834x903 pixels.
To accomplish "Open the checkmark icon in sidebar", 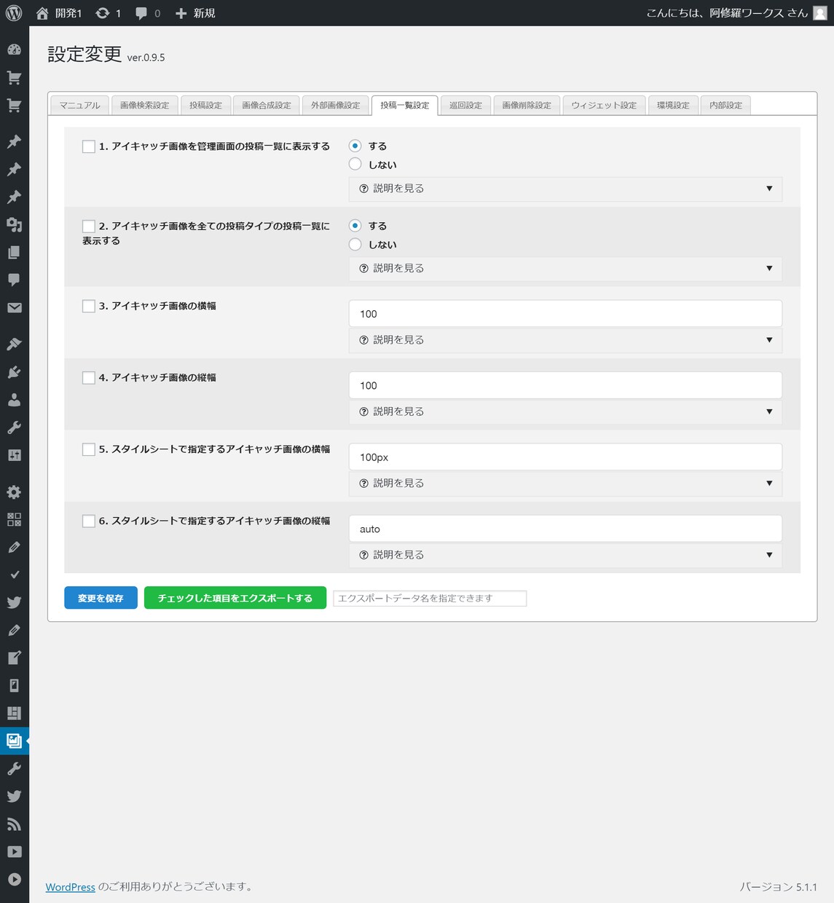I will tap(14, 575).
